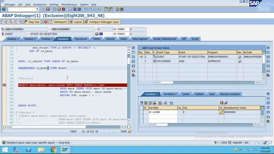Image resolution: width=274 pixels, height=154 pixels.
Task: Open the command field dropdown
Action: pos(37,9)
